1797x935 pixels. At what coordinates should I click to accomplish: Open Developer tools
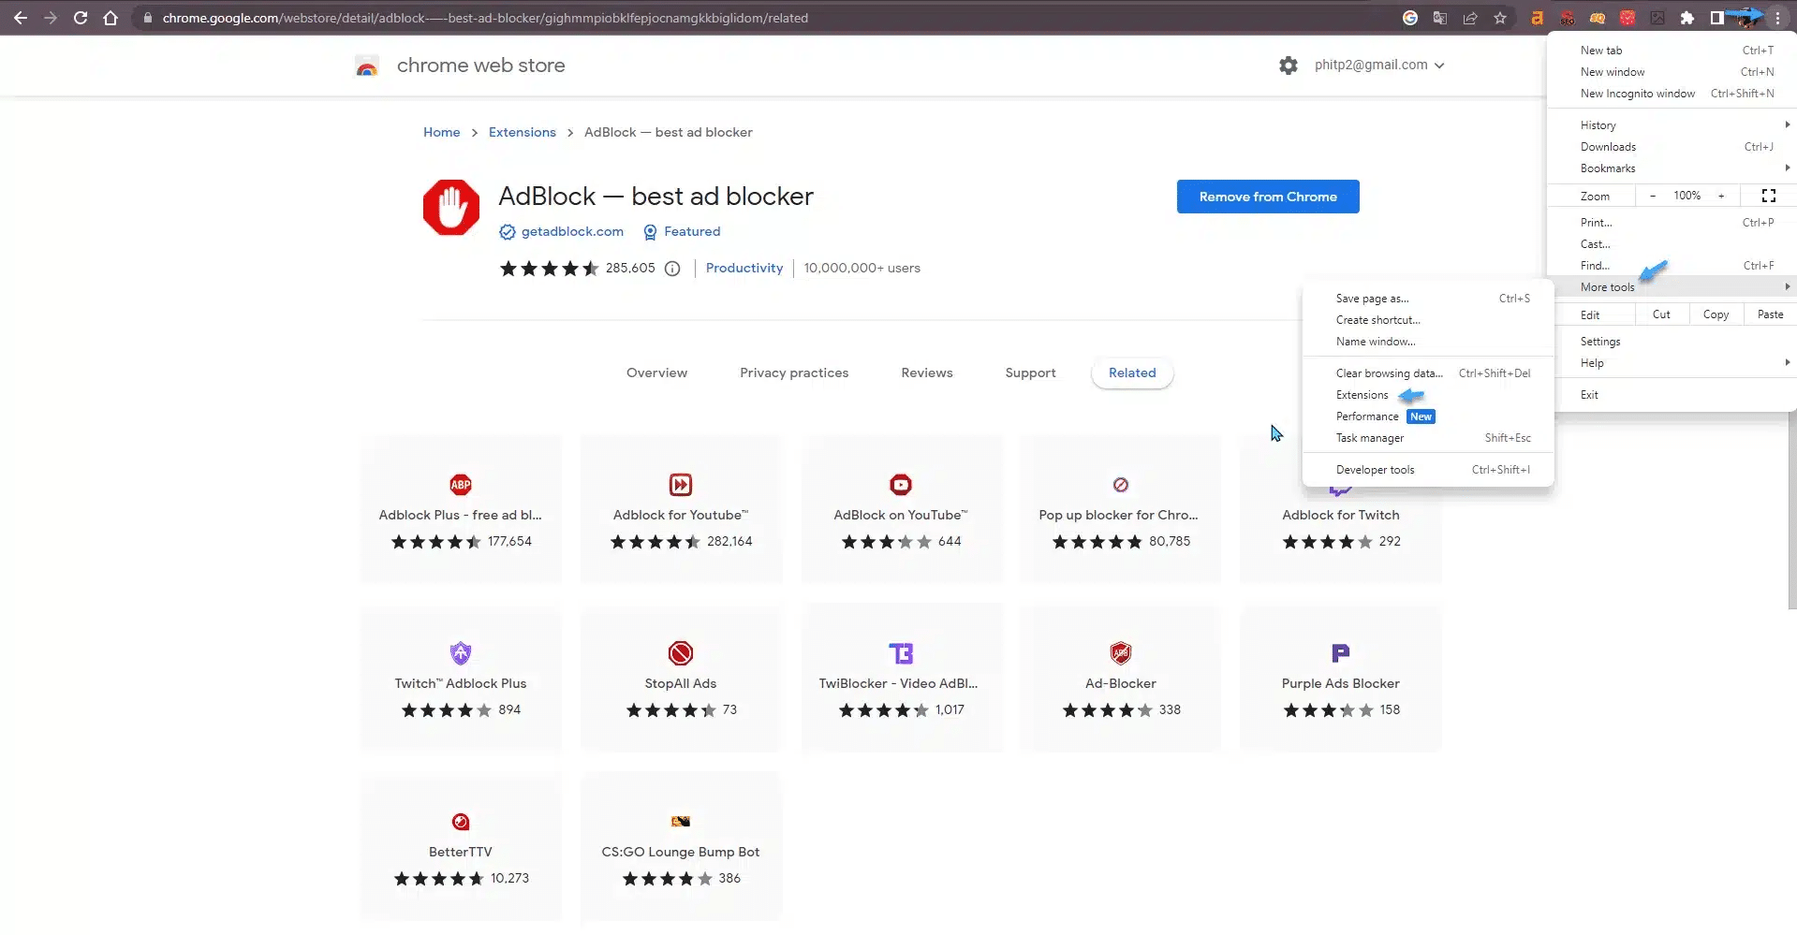pos(1428,470)
